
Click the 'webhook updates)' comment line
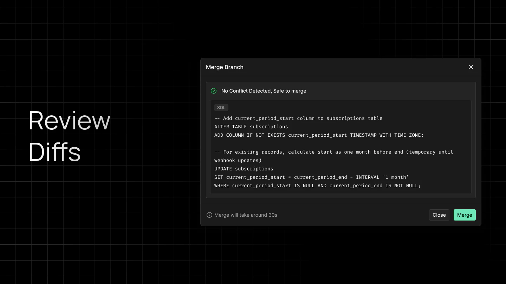pos(238,160)
